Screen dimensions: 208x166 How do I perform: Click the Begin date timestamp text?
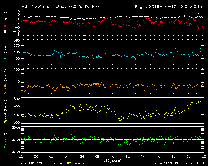[169, 6]
